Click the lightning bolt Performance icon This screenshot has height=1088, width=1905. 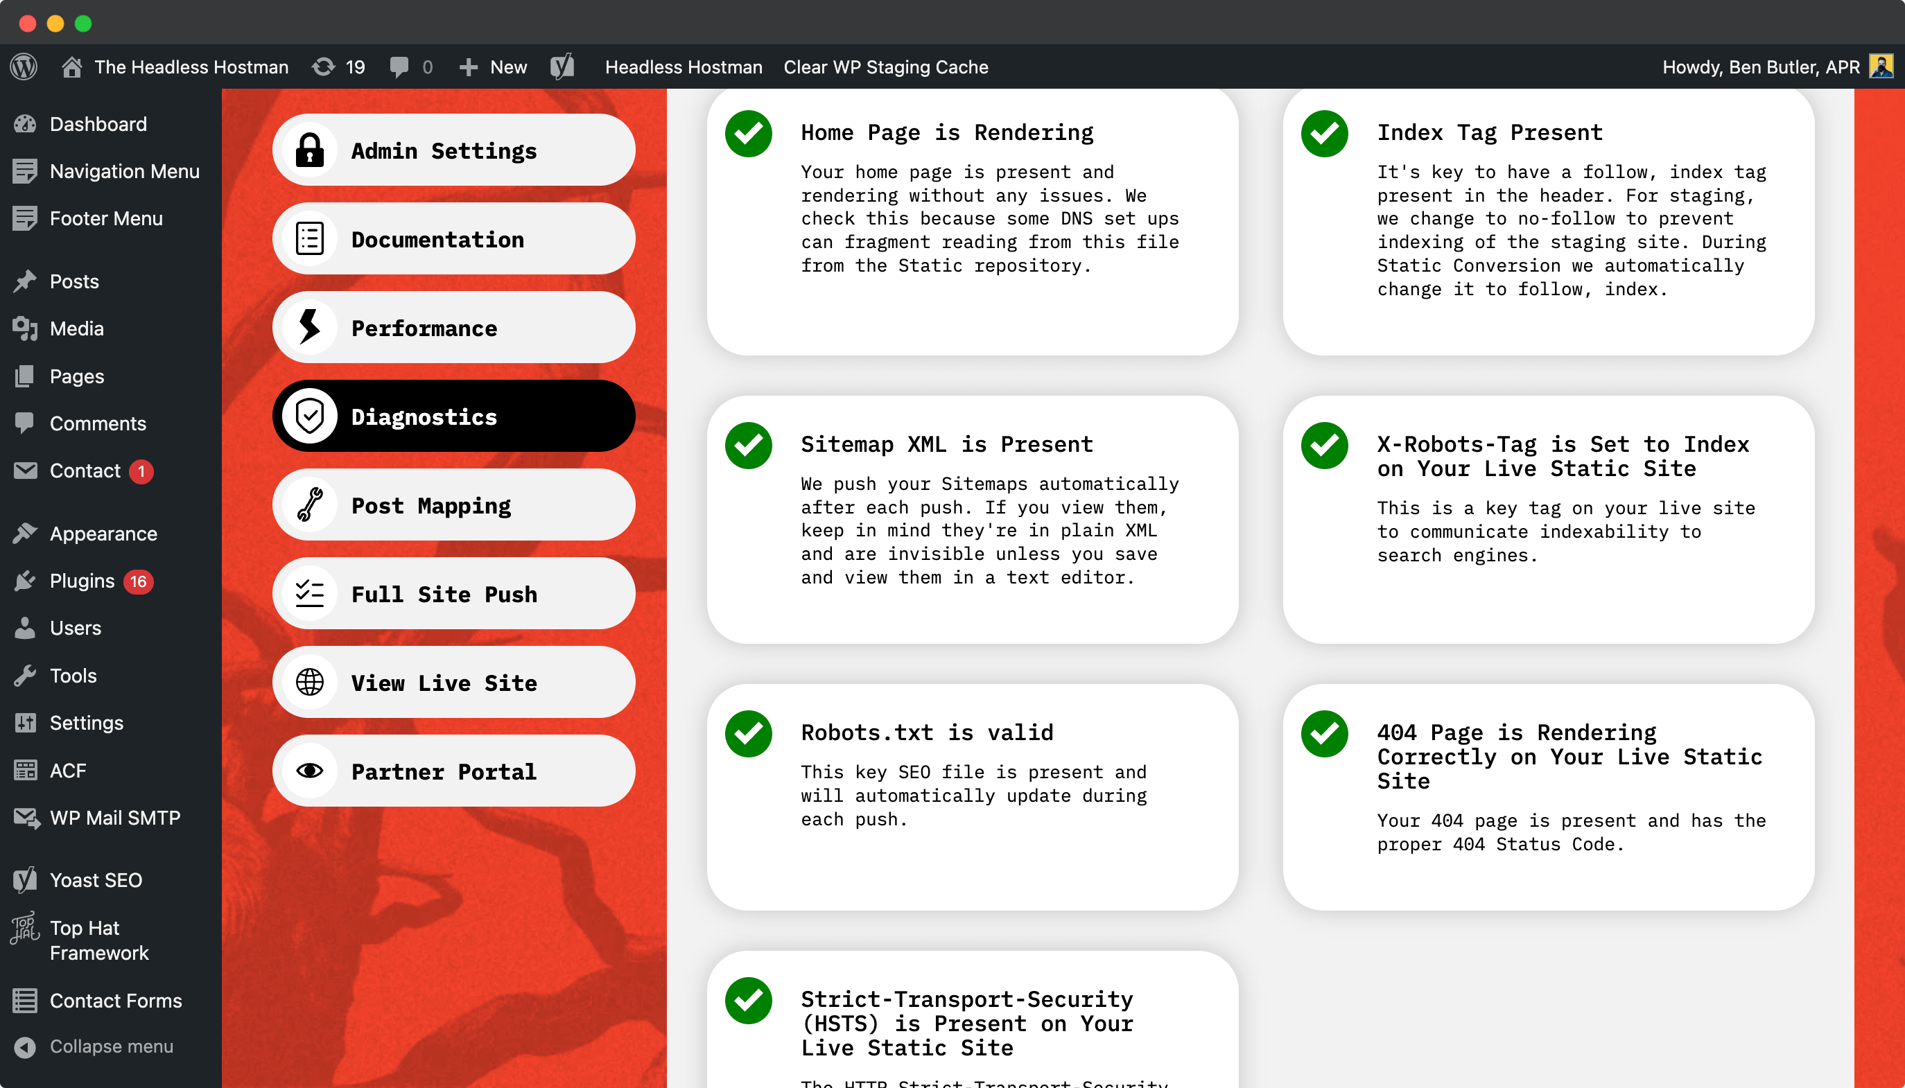click(x=309, y=327)
